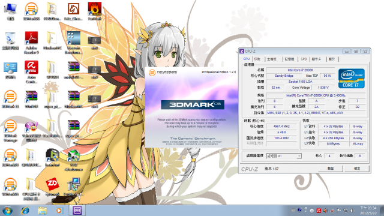The height and width of the screenshot is (216, 384).
Task: Launch the 3DMark 11 shortcut
Action: coord(10,99)
